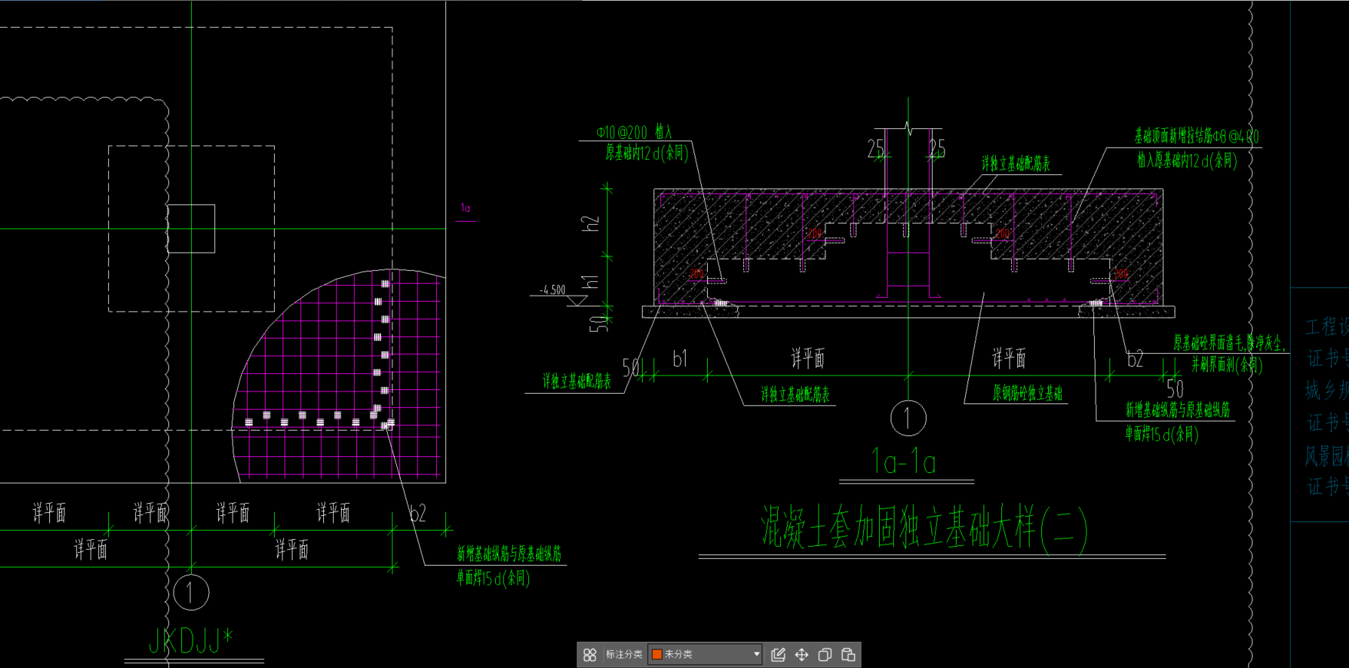The height and width of the screenshot is (668, 1349).
Task: Click the -4.500 elevation mark
Action: coord(552,290)
